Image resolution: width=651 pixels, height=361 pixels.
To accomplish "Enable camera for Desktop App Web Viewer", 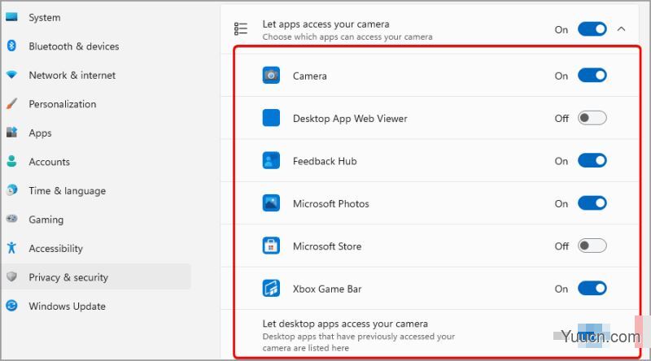I will point(592,118).
